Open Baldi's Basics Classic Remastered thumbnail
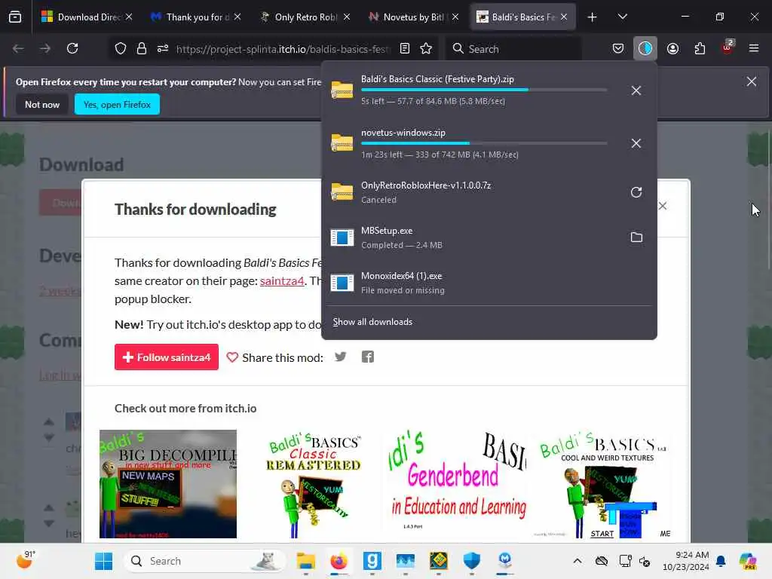The width and height of the screenshot is (772, 579). pos(313,484)
